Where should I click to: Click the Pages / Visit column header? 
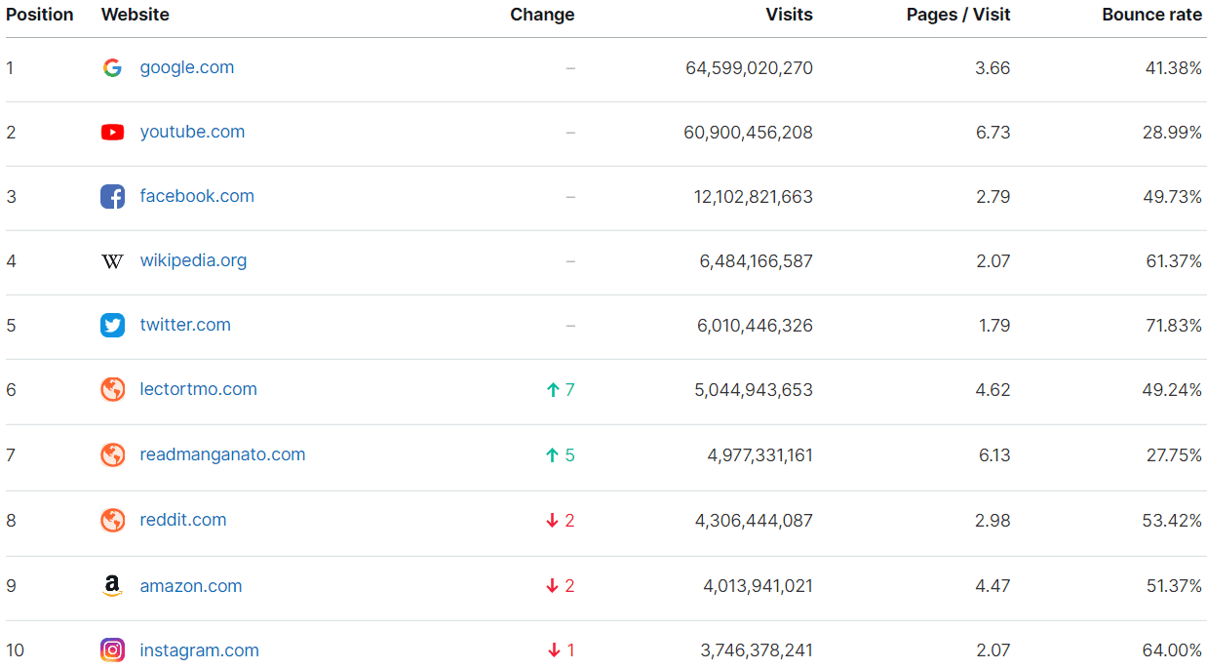click(x=957, y=15)
